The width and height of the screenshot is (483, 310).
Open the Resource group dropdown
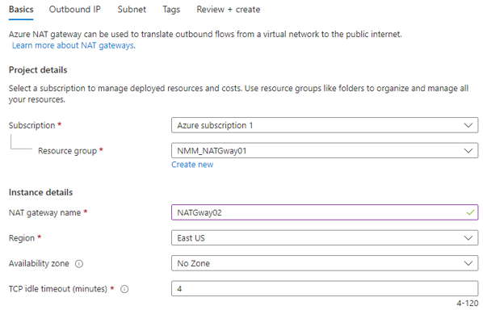coord(325,150)
